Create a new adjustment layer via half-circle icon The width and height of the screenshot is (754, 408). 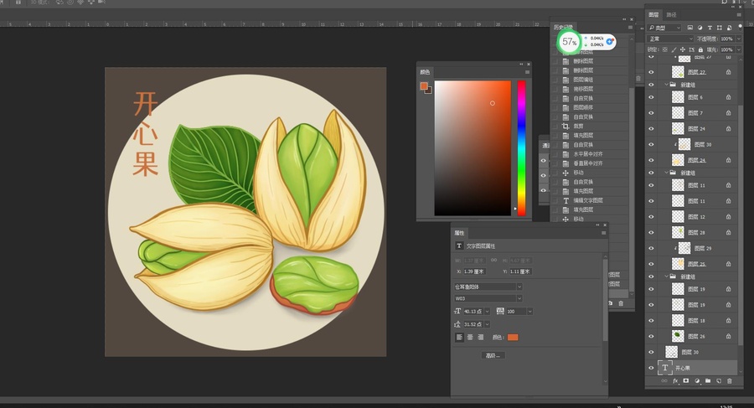[697, 380]
